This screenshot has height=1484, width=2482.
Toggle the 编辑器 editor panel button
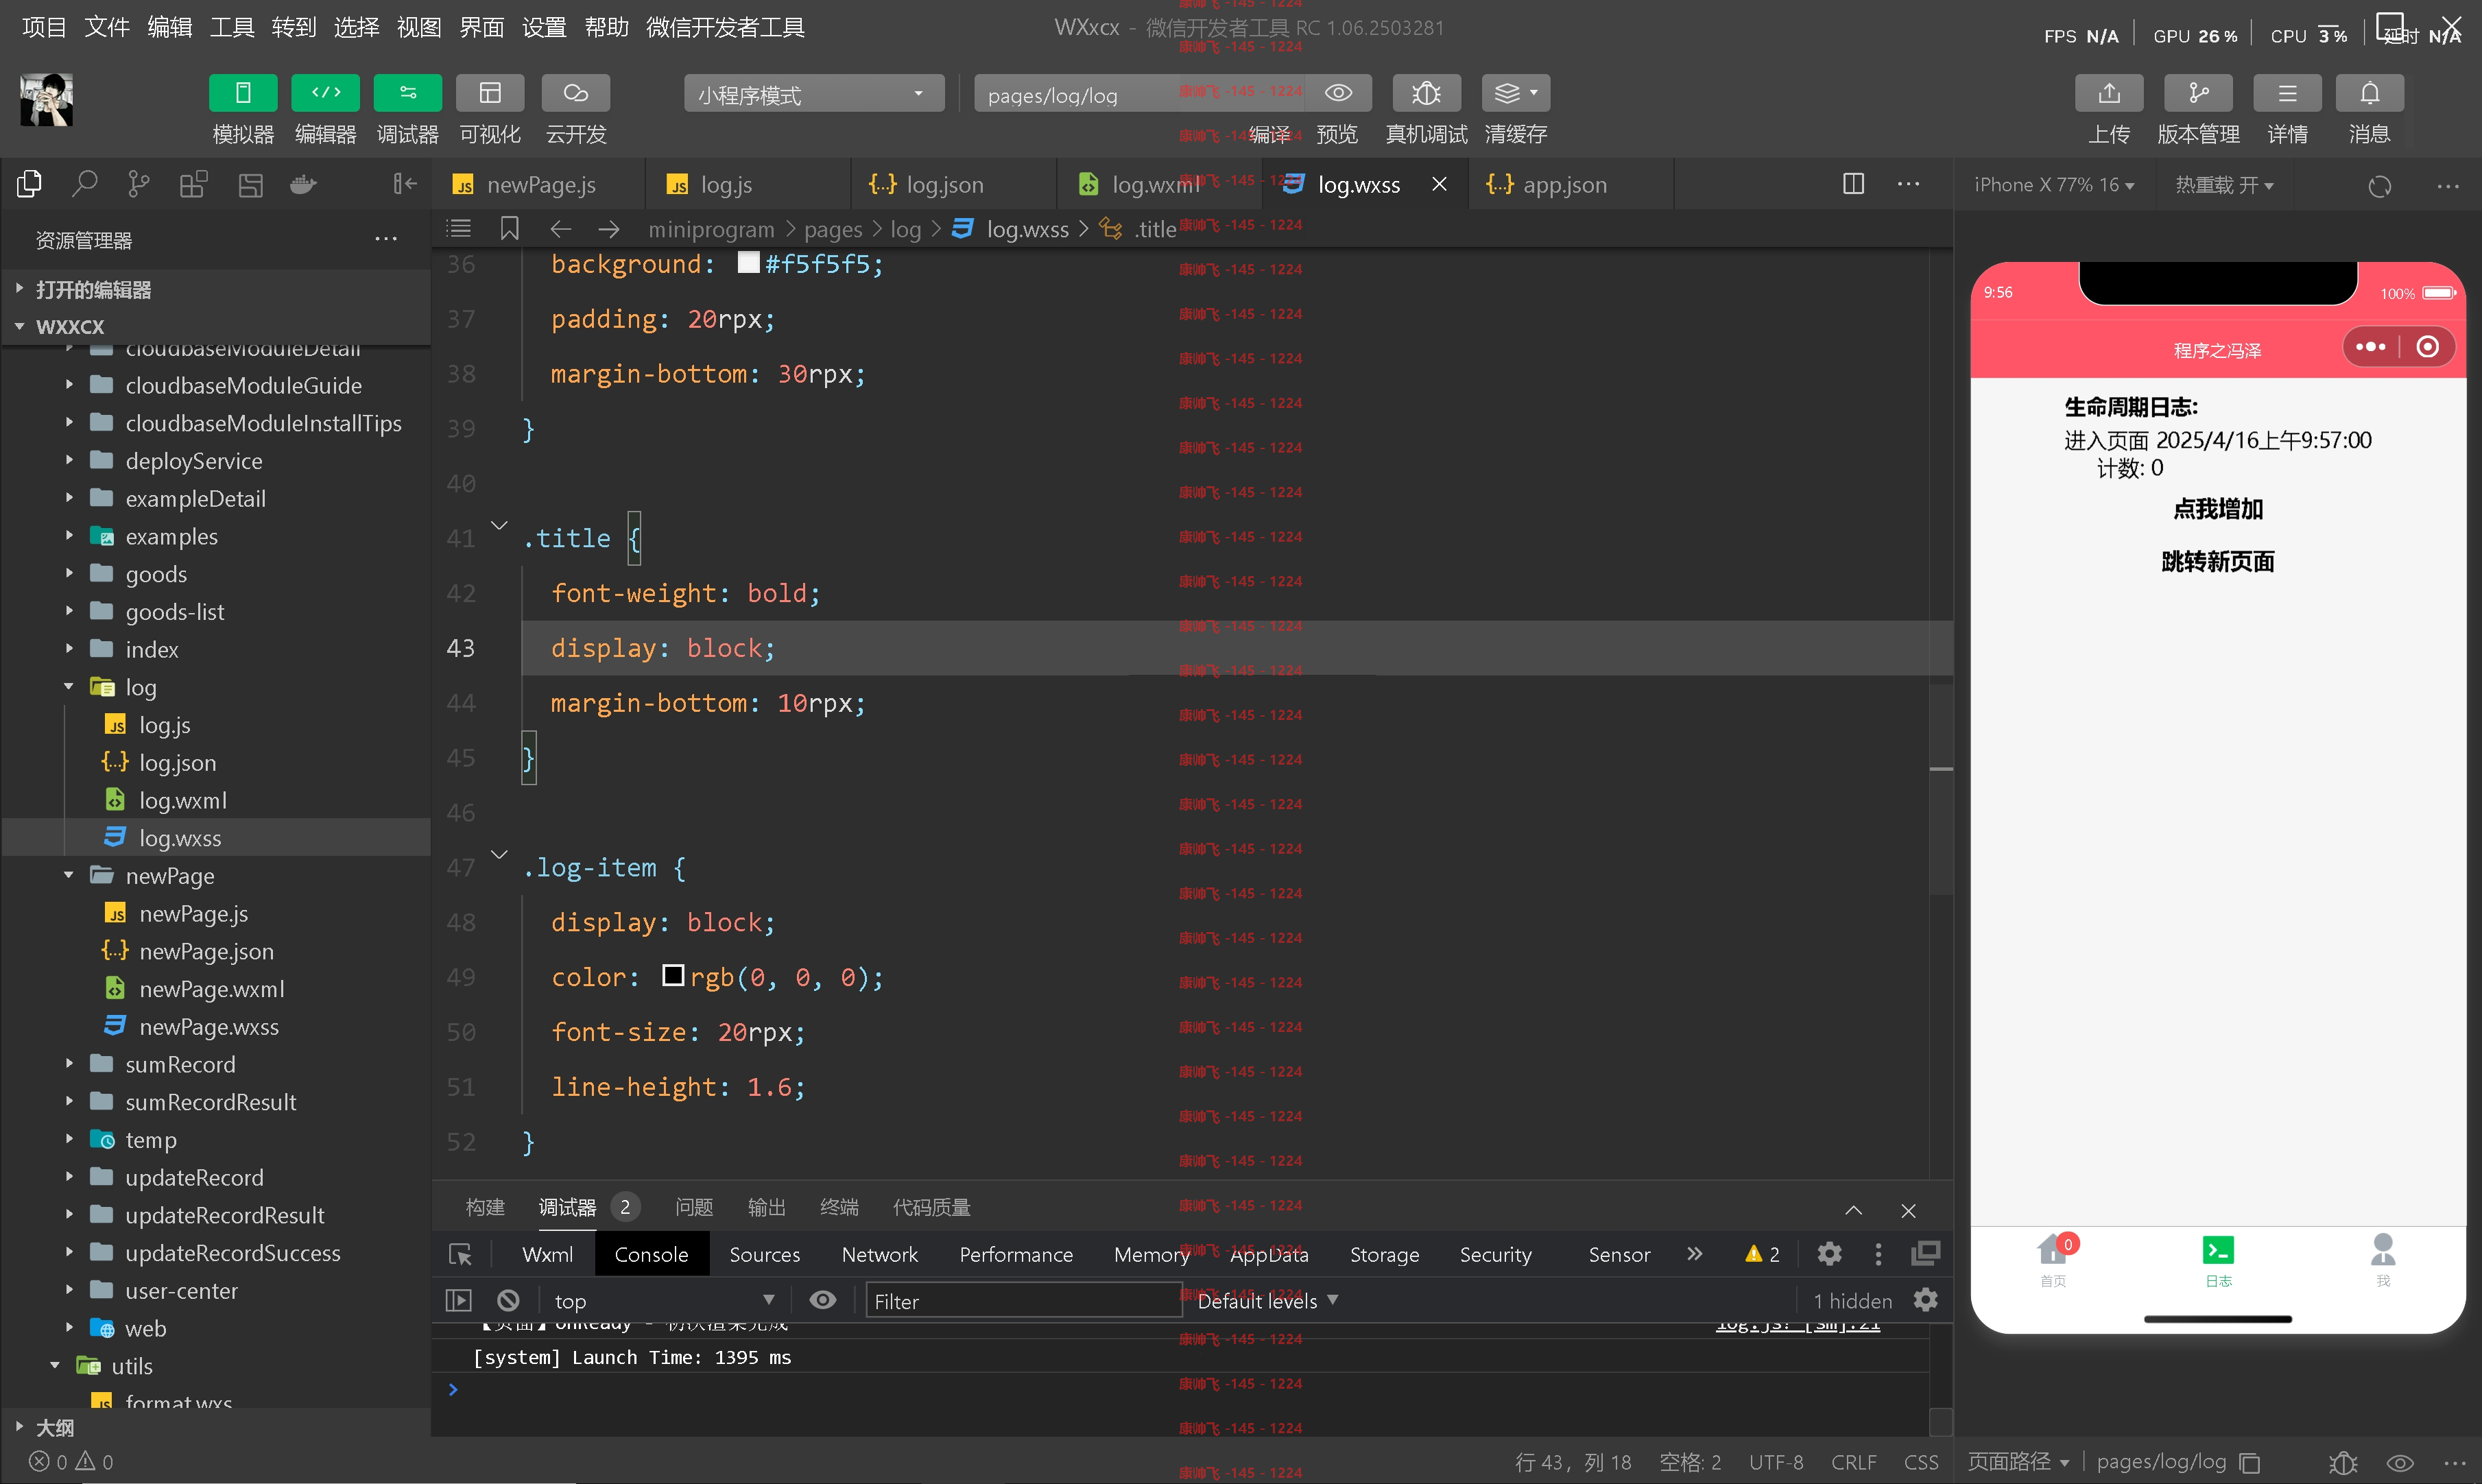(325, 93)
